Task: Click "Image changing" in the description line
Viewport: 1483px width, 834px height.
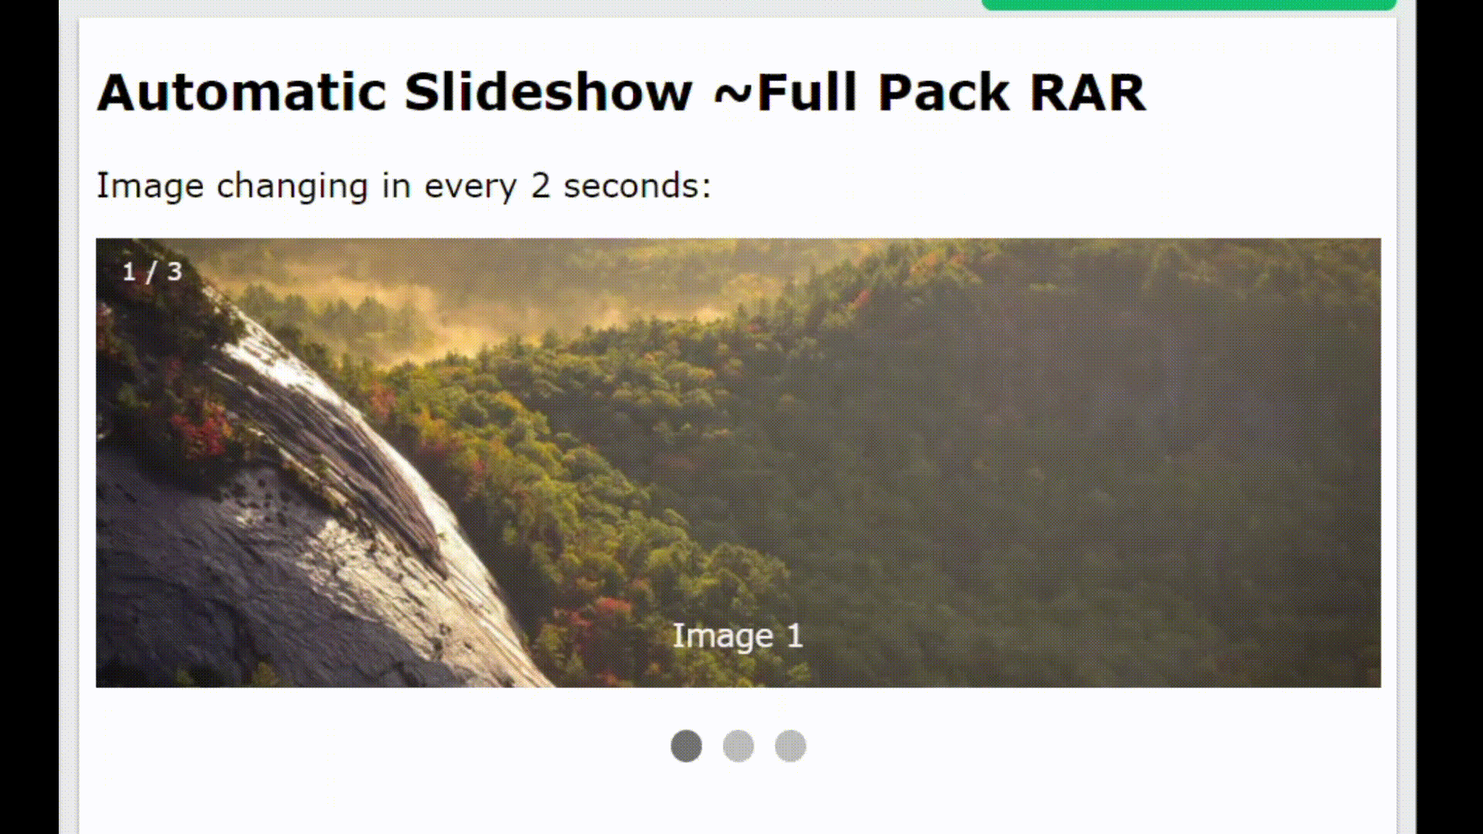Action: click(232, 186)
